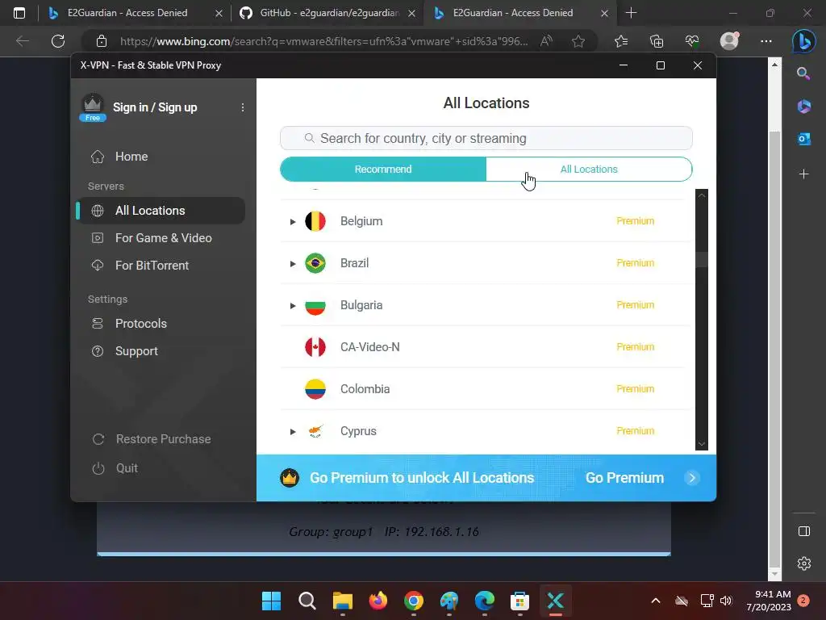Click the country search field
Viewport: 826px width, 620px height.
486,138
